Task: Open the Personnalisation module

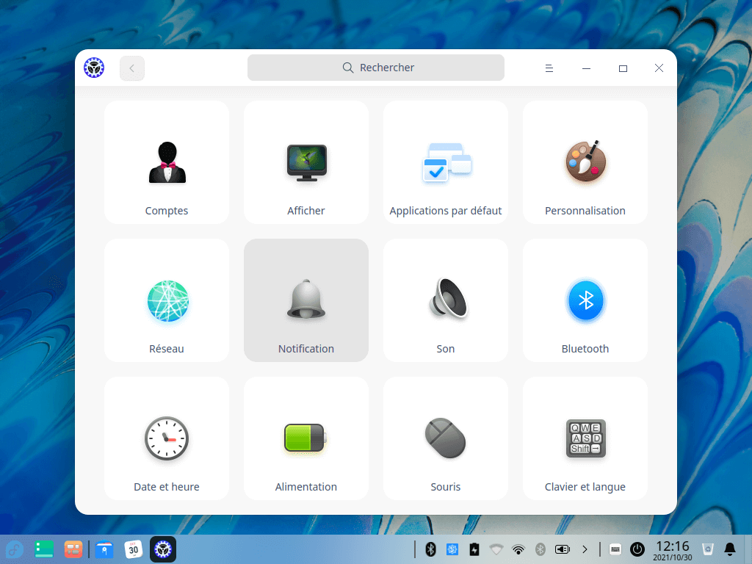Action: (585, 162)
